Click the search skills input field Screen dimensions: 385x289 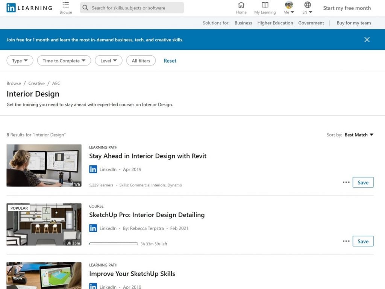(x=132, y=8)
